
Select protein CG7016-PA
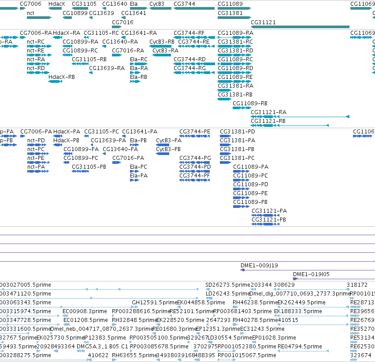click(116, 163)
